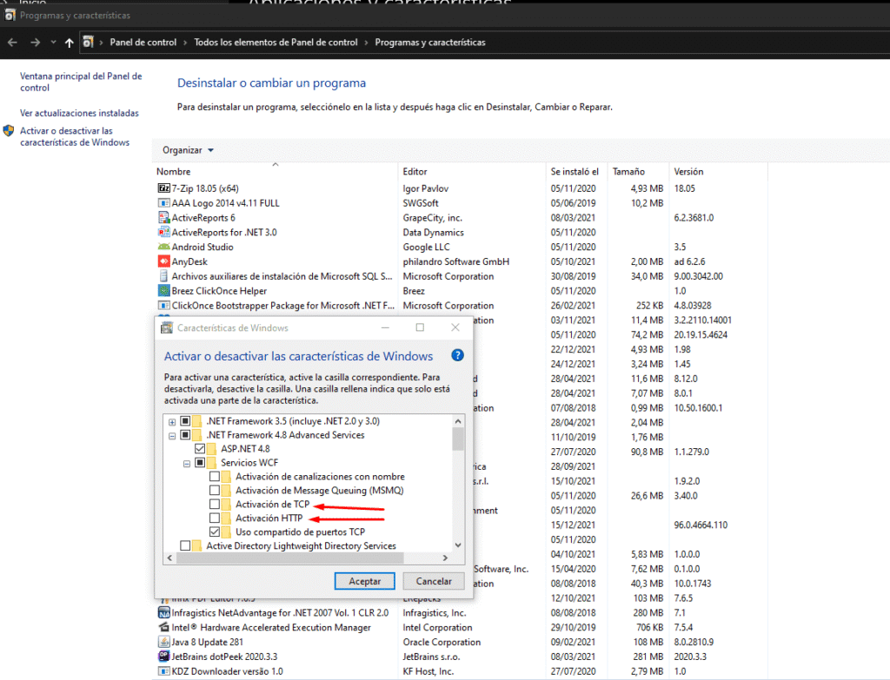Click the Back arrow in address bar
This screenshot has height=680, width=890.
(x=13, y=43)
